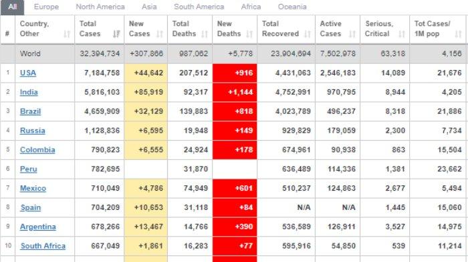468x262 pixels.
Task: Sort table by Total Cases arrow icon
Action: pos(116,34)
